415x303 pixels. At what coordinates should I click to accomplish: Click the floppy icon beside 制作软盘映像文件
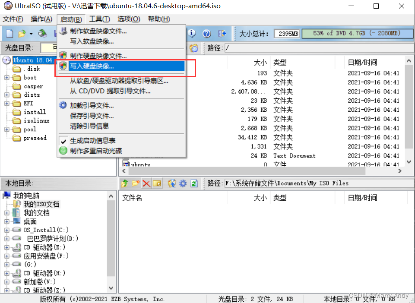tap(63, 31)
